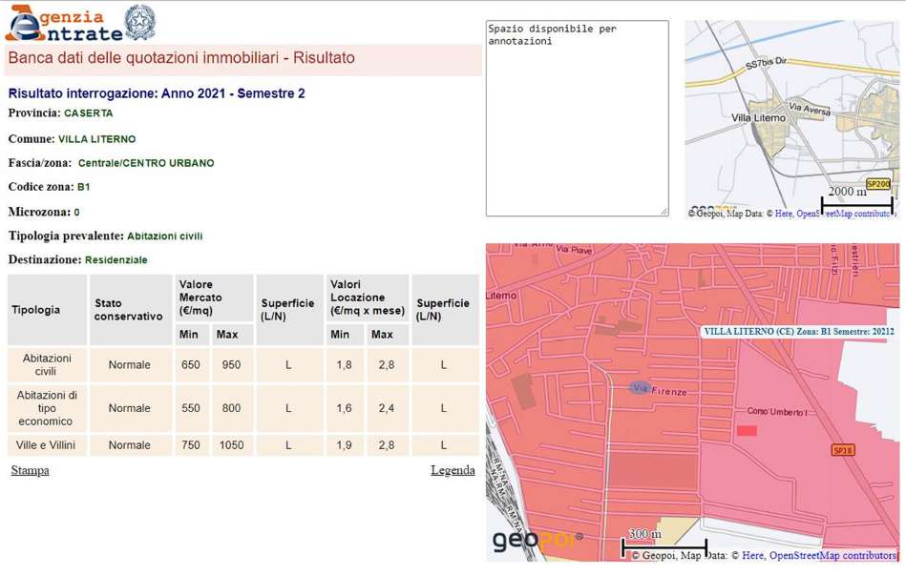The height and width of the screenshot is (575, 906).
Task: Click the SP18 road shield on map
Action: point(842,450)
